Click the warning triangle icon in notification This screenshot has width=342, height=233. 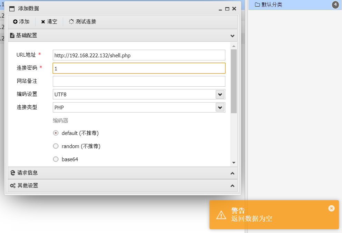click(x=221, y=215)
